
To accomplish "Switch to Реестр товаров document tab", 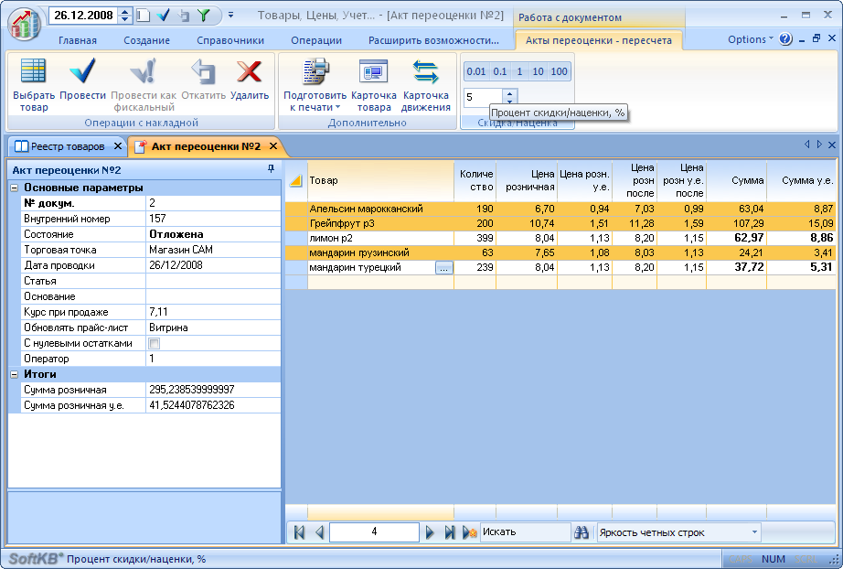I will [x=68, y=146].
